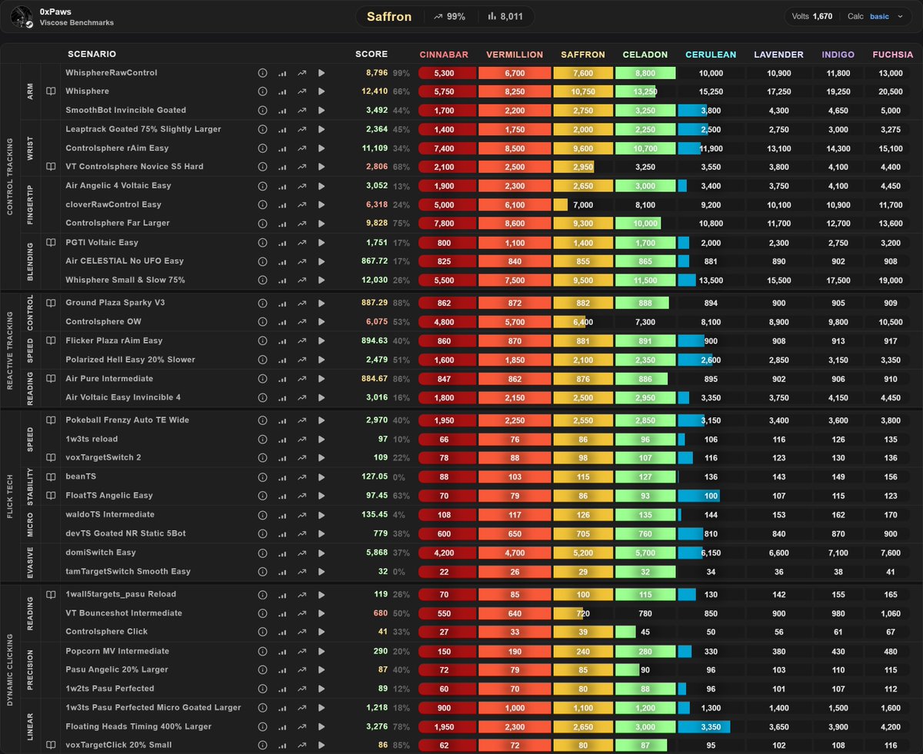Open the book icon next to PGTI Voltaic Easy
This screenshot has height=754, width=923.
[x=51, y=243]
